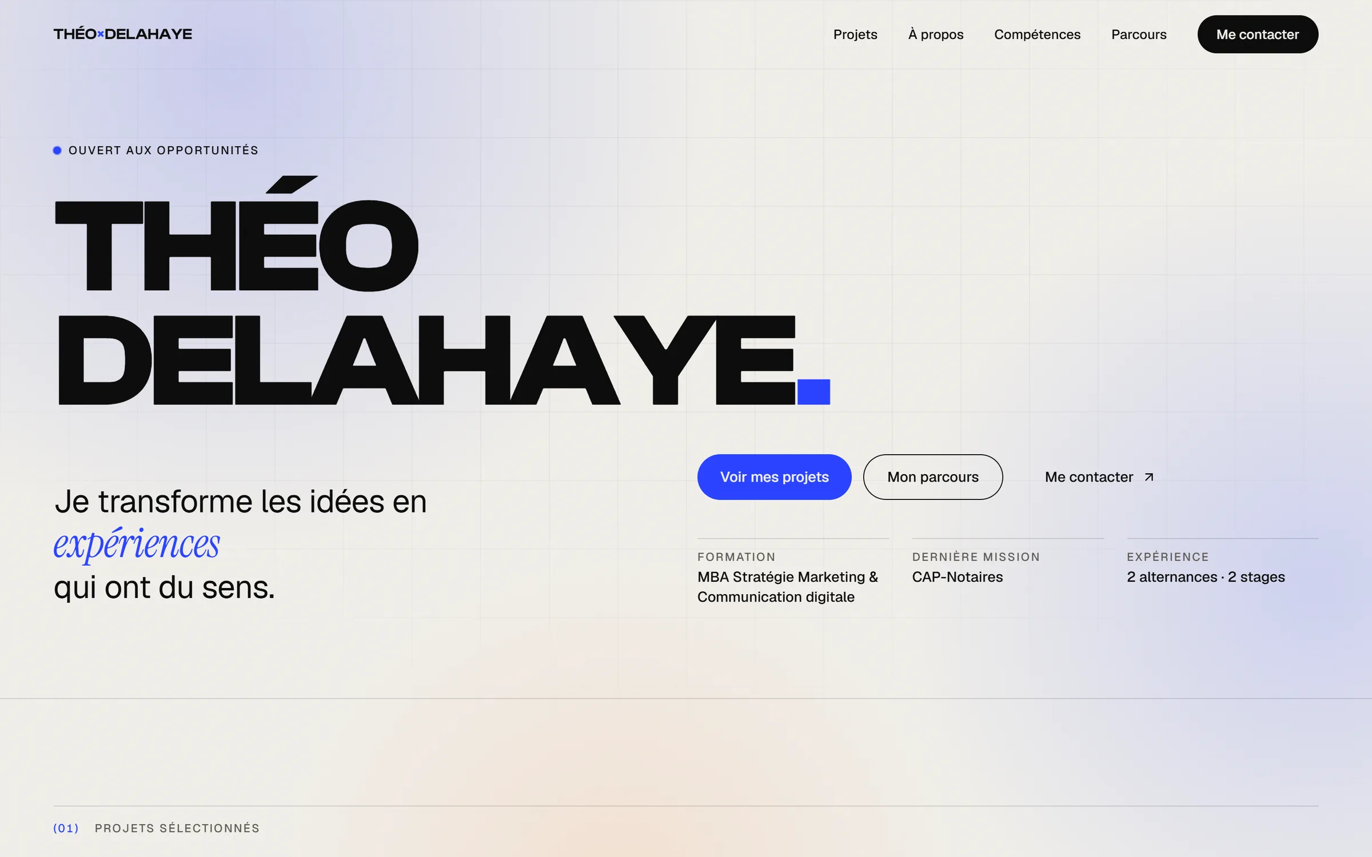Click the (01) section number
Screen dimensions: 1372x857
(66, 828)
